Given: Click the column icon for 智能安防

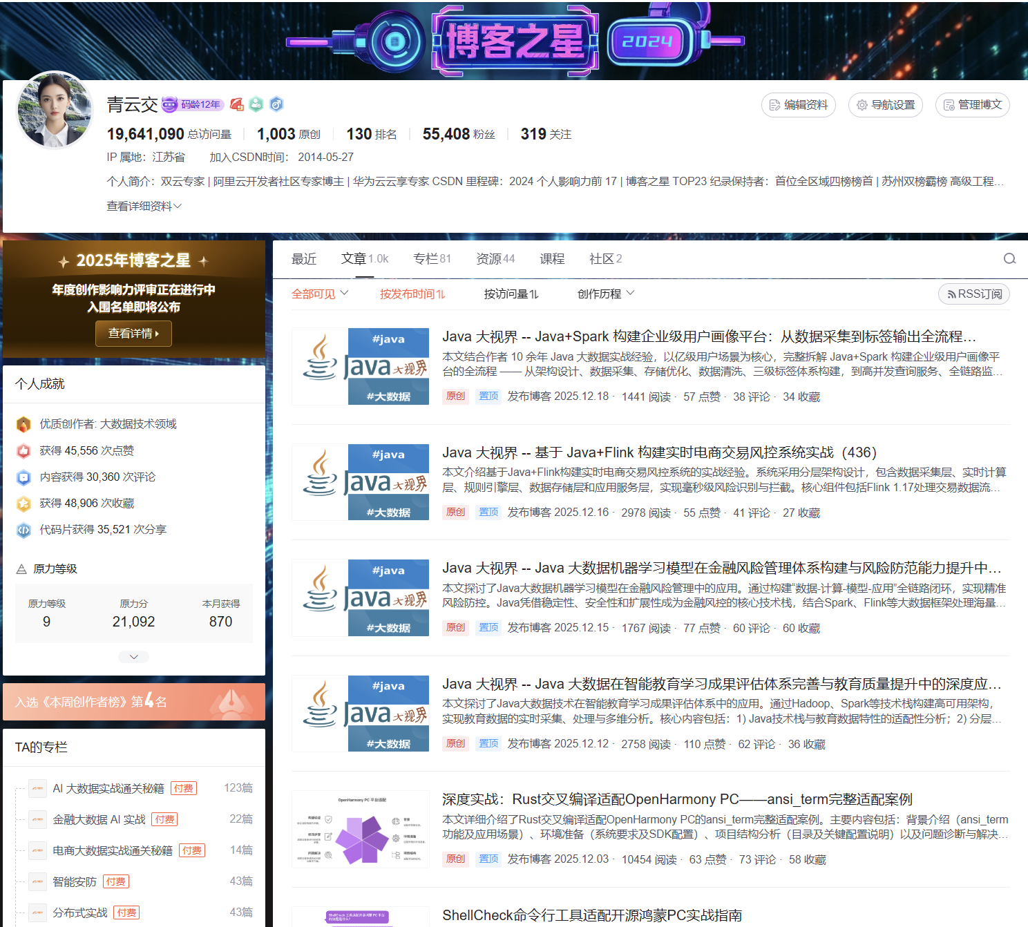Looking at the screenshot, I should tap(38, 881).
